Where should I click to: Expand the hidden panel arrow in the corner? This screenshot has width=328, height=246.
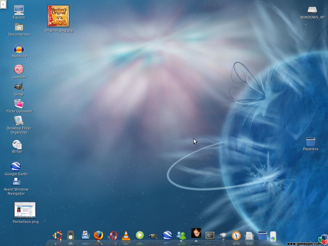3,4
